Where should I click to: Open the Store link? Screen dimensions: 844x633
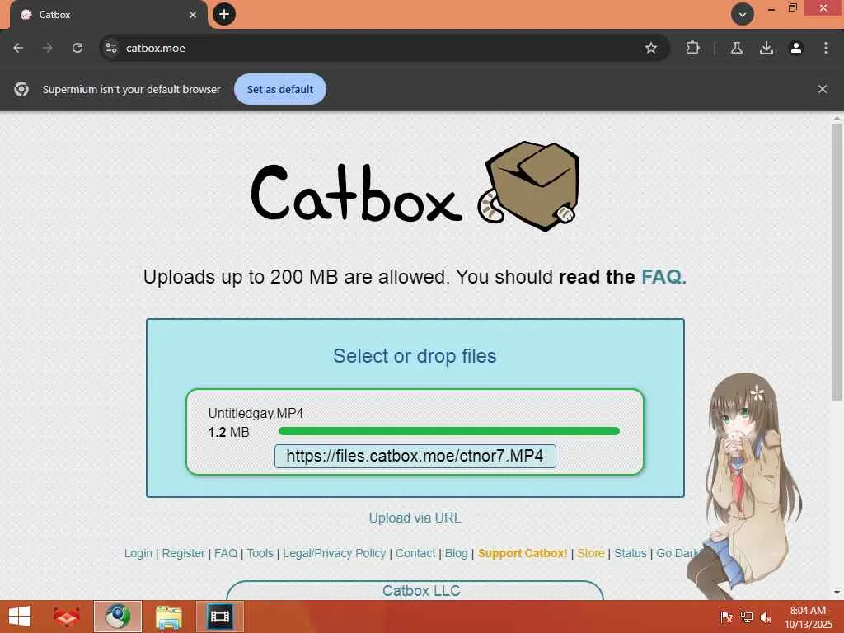590,553
